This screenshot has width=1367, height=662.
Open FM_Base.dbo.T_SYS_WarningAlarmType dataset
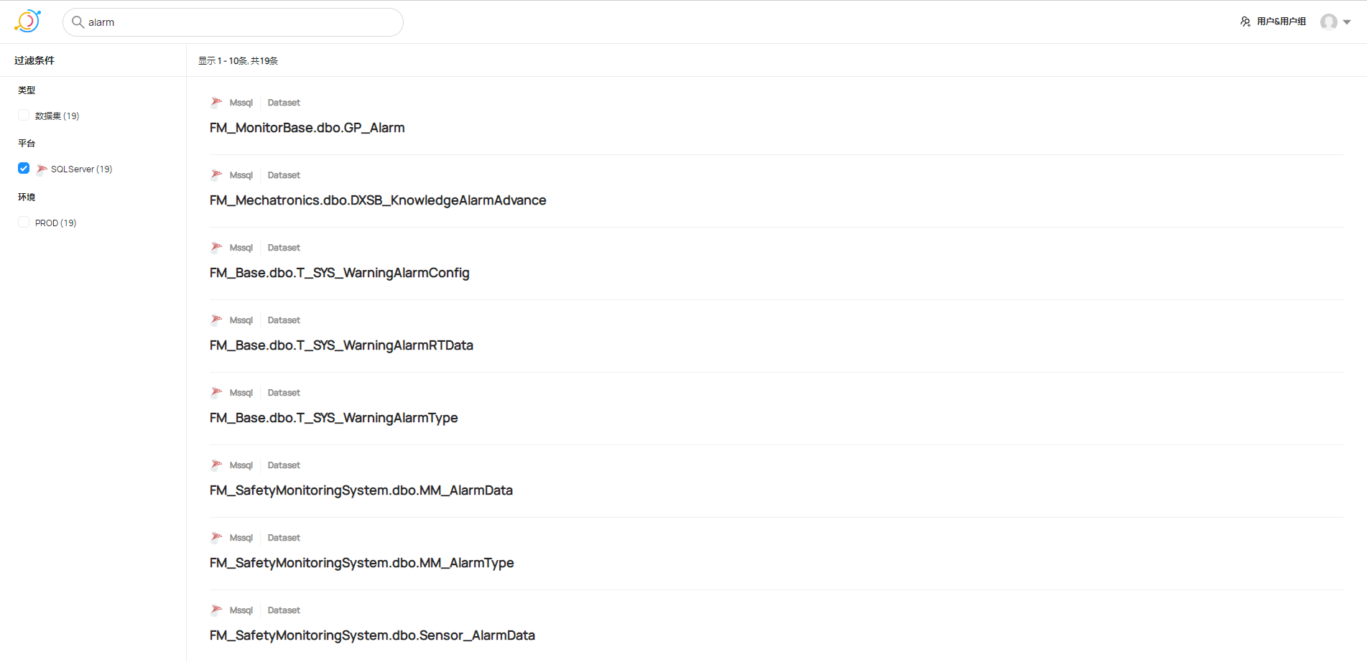coord(334,418)
